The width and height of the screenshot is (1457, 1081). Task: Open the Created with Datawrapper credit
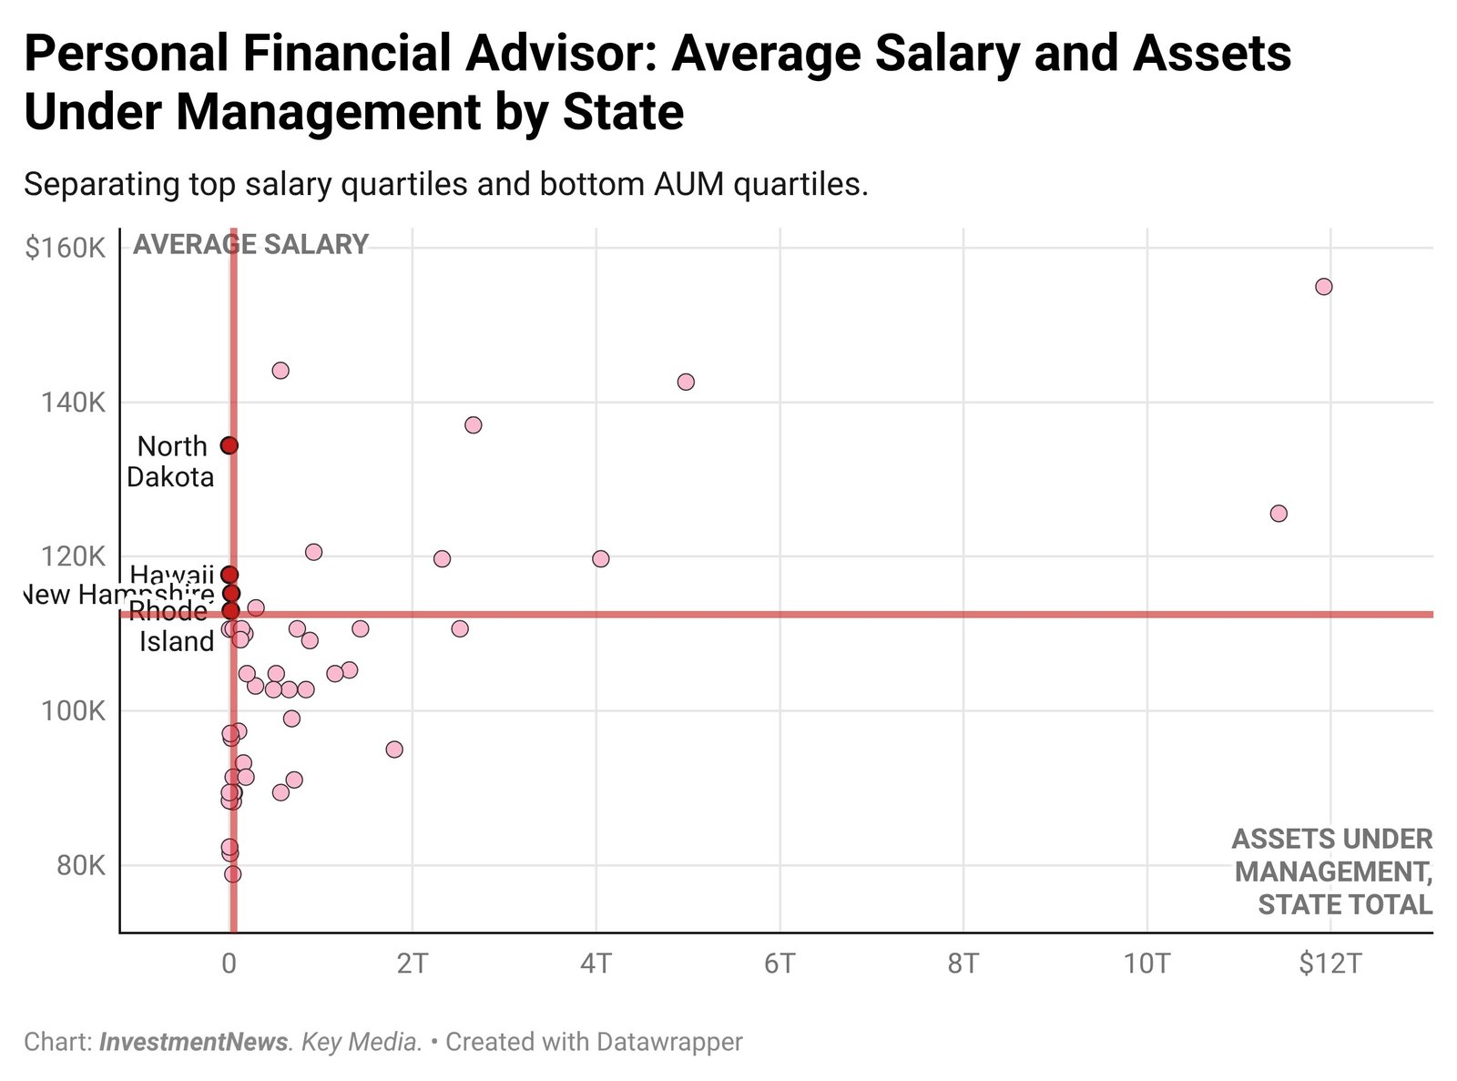click(594, 1042)
